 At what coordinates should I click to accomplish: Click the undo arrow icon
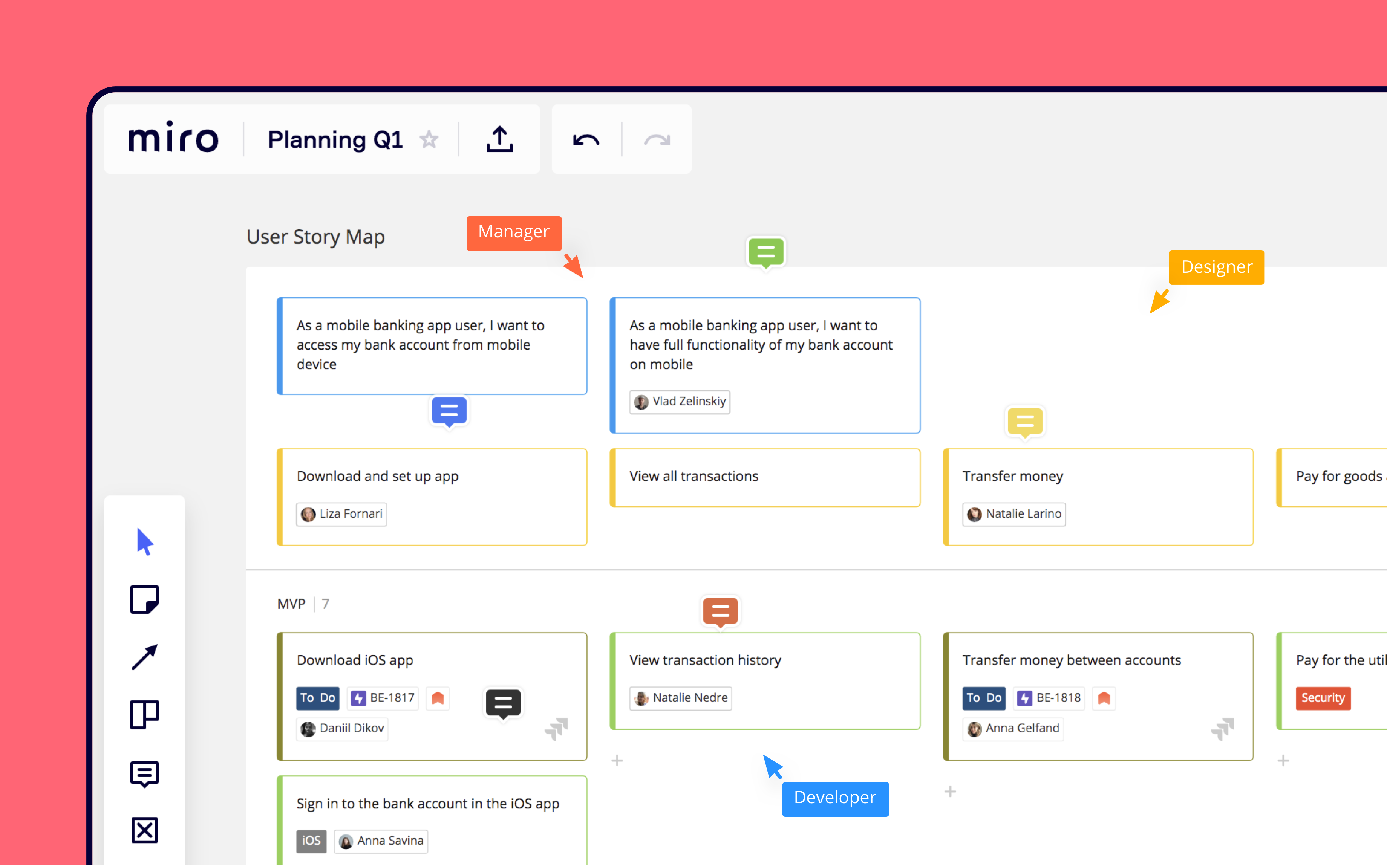[x=586, y=139]
